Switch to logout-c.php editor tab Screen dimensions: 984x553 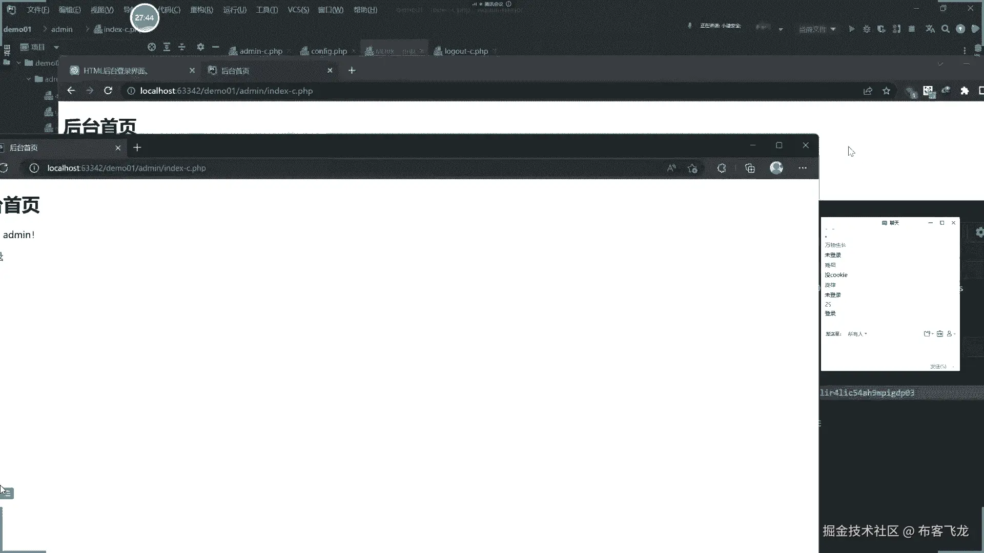[466, 51]
